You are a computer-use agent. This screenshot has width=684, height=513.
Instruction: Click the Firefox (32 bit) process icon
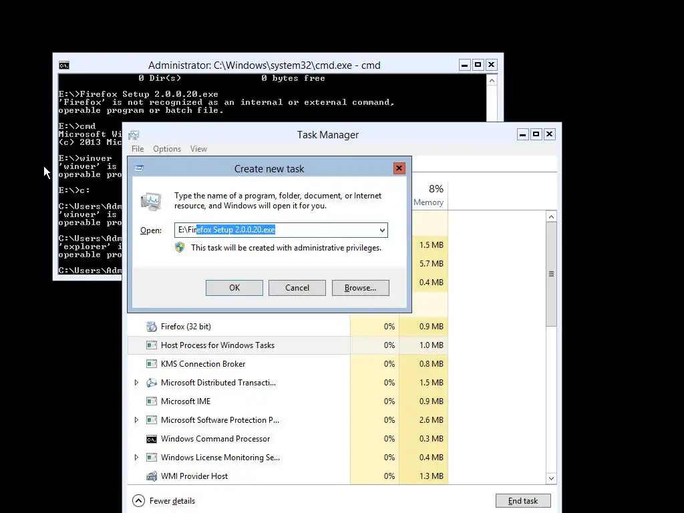click(152, 326)
